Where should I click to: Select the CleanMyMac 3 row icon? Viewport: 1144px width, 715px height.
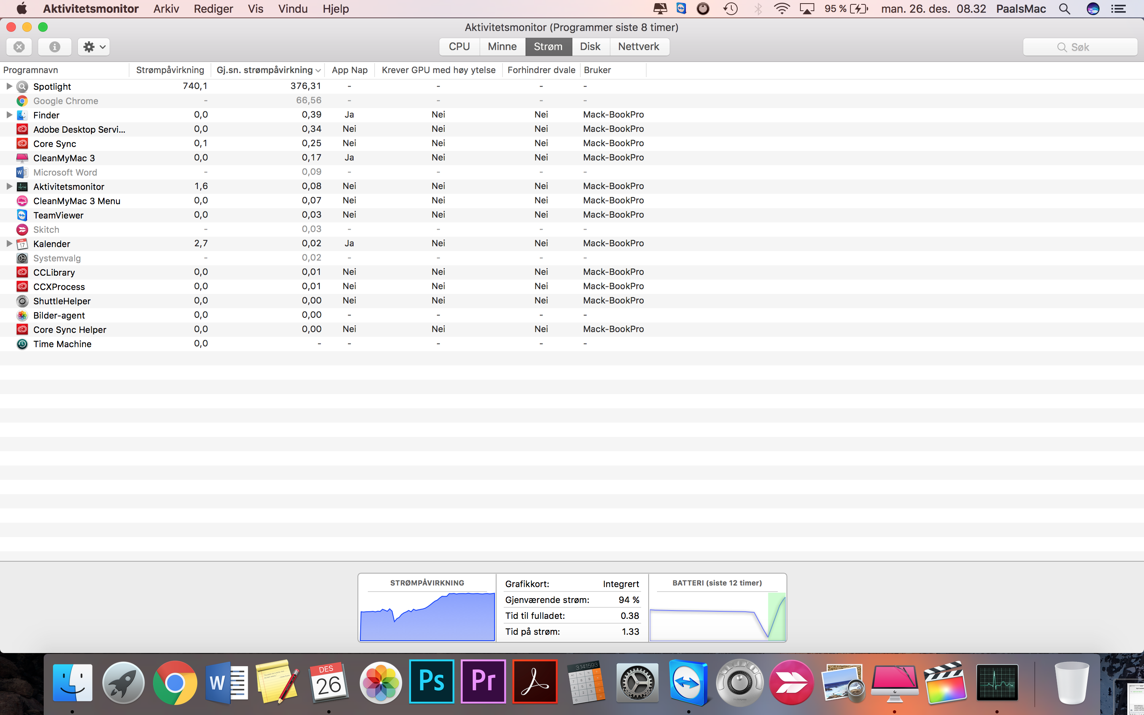pyautogui.click(x=22, y=158)
